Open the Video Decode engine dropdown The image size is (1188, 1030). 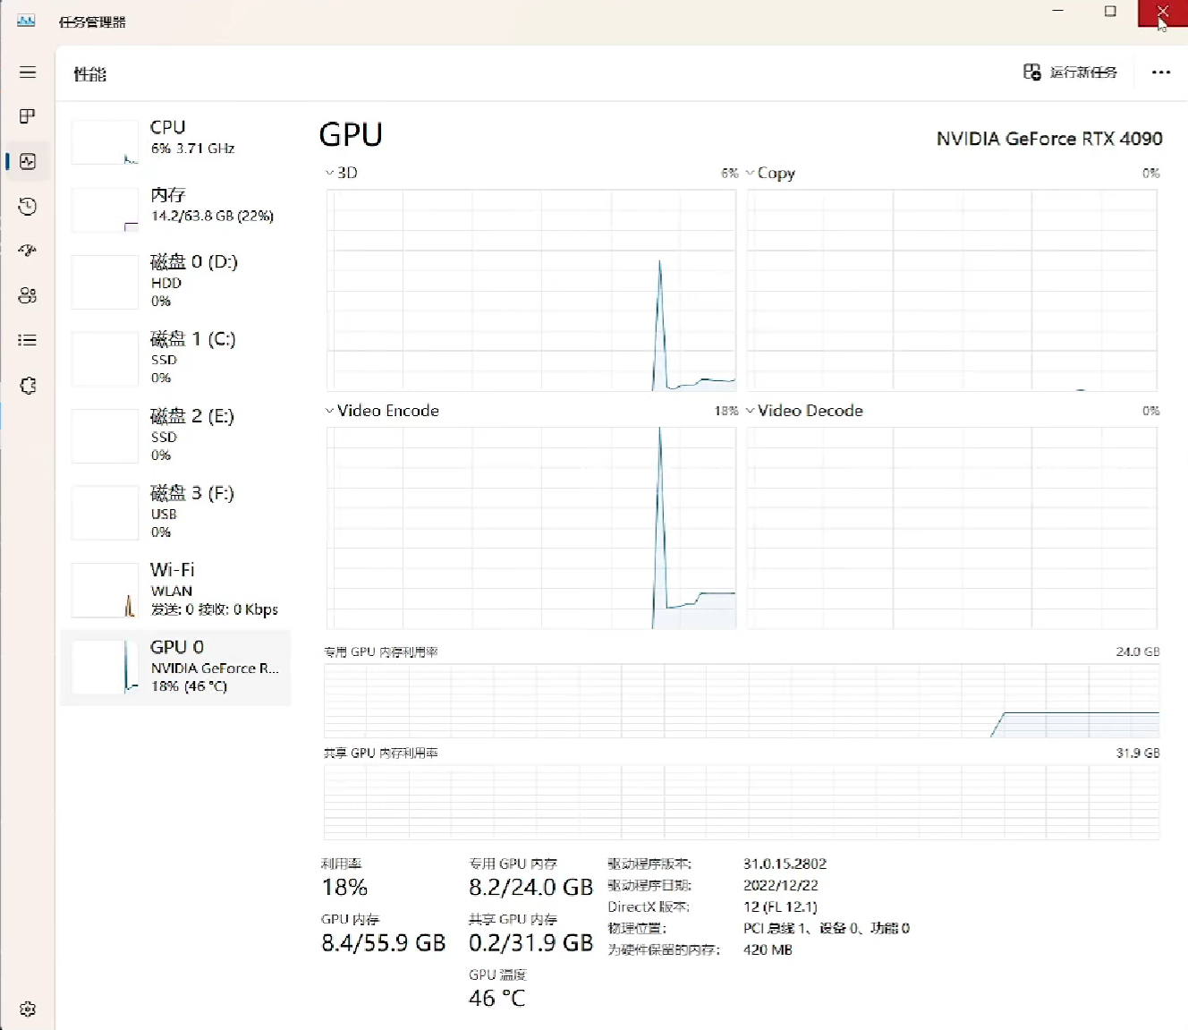coord(804,411)
